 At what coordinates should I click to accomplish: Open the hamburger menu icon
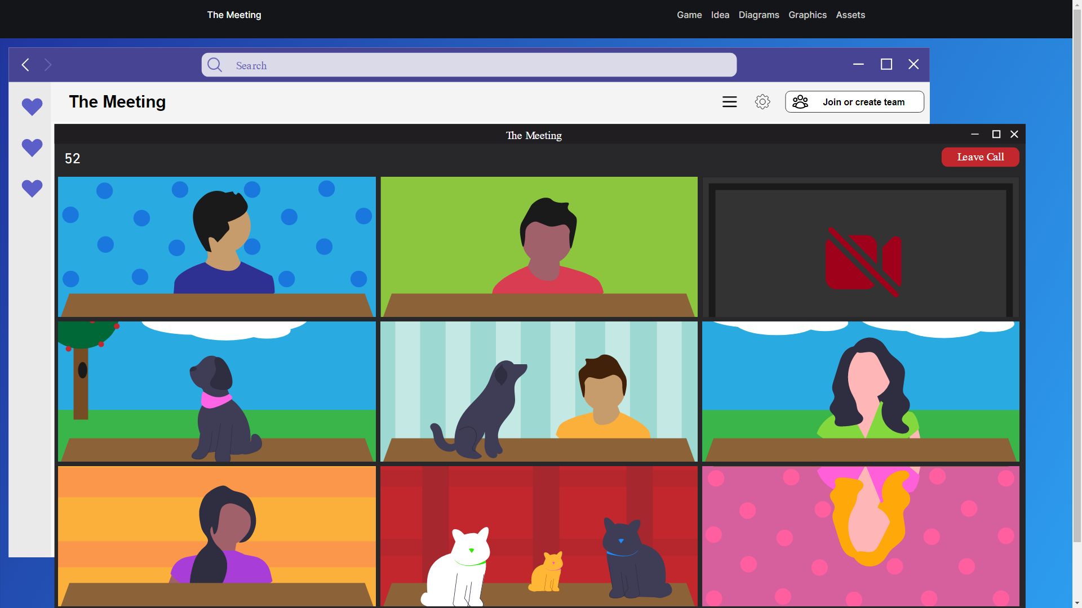pyautogui.click(x=730, y=102)
